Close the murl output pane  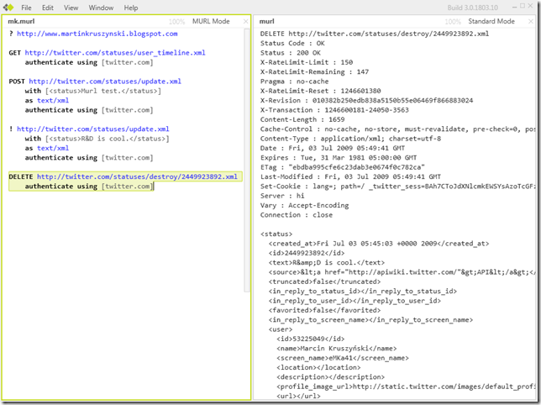click(x=531, y=21)
